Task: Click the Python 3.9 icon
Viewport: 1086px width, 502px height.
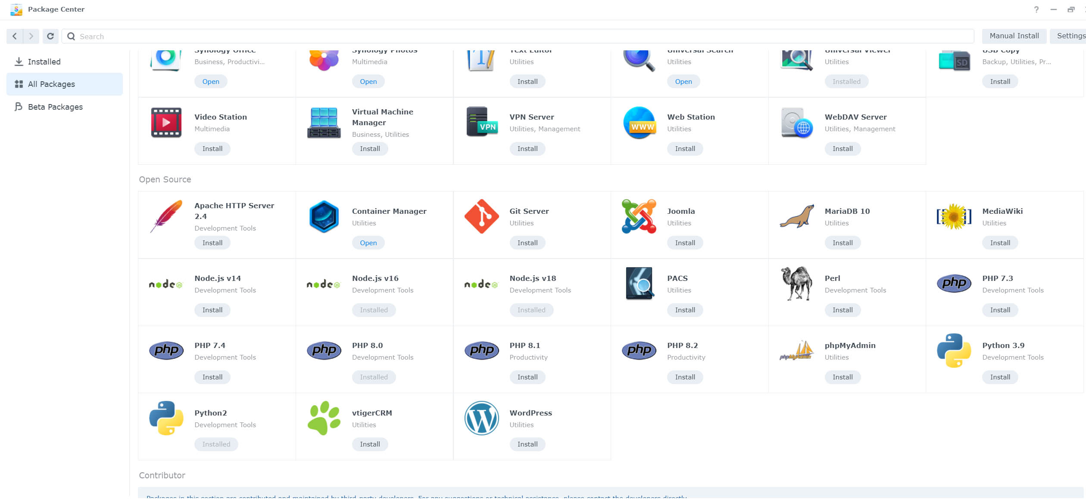Action: (x=954, y=351)
